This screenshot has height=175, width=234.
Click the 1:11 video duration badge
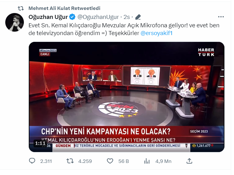coord(40,143)
